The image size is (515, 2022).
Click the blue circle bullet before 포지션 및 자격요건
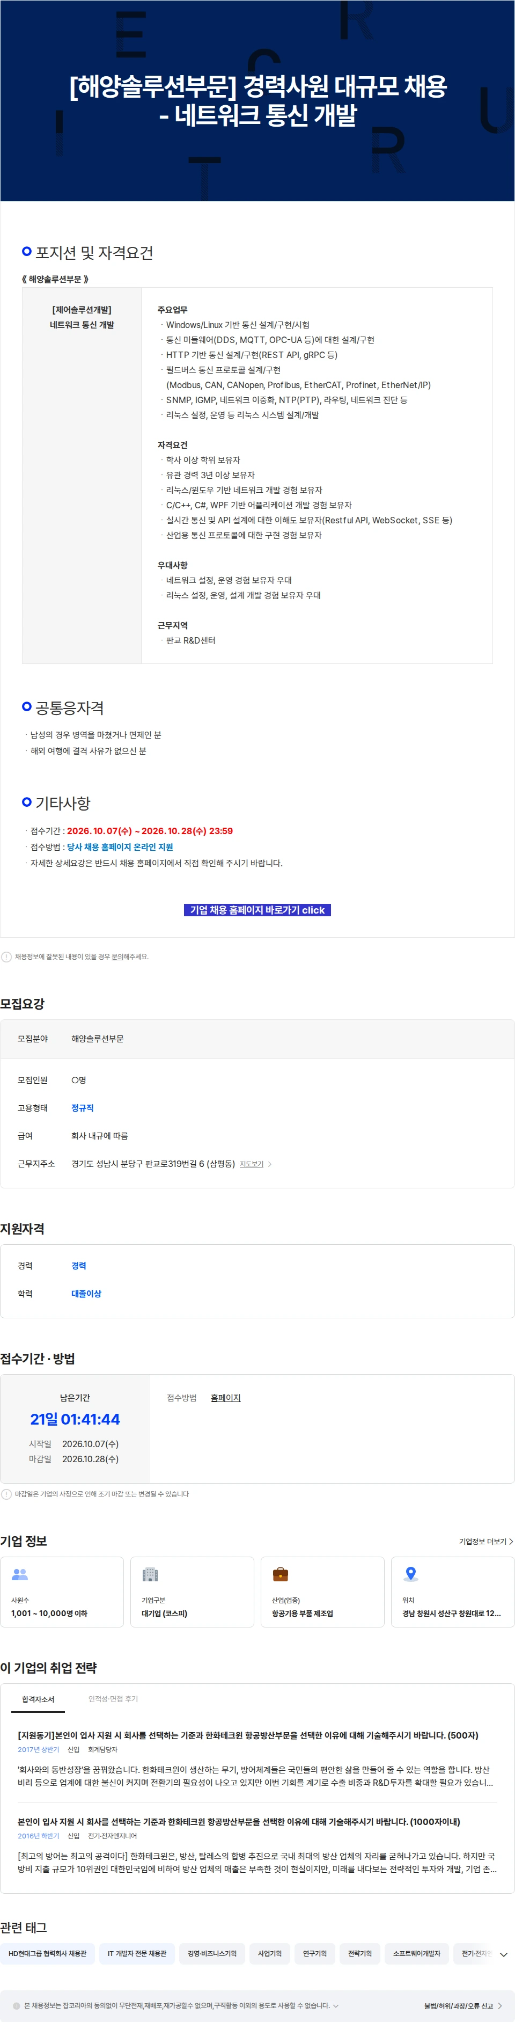pos(27,251)
